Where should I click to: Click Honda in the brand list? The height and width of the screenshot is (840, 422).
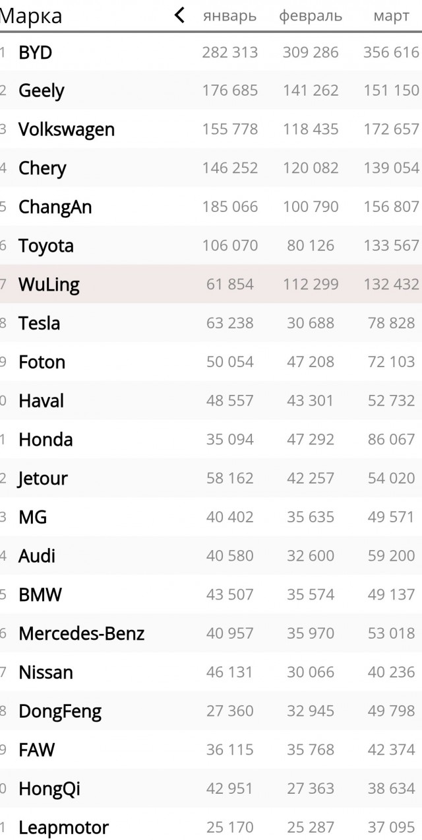tap(46, 440)
